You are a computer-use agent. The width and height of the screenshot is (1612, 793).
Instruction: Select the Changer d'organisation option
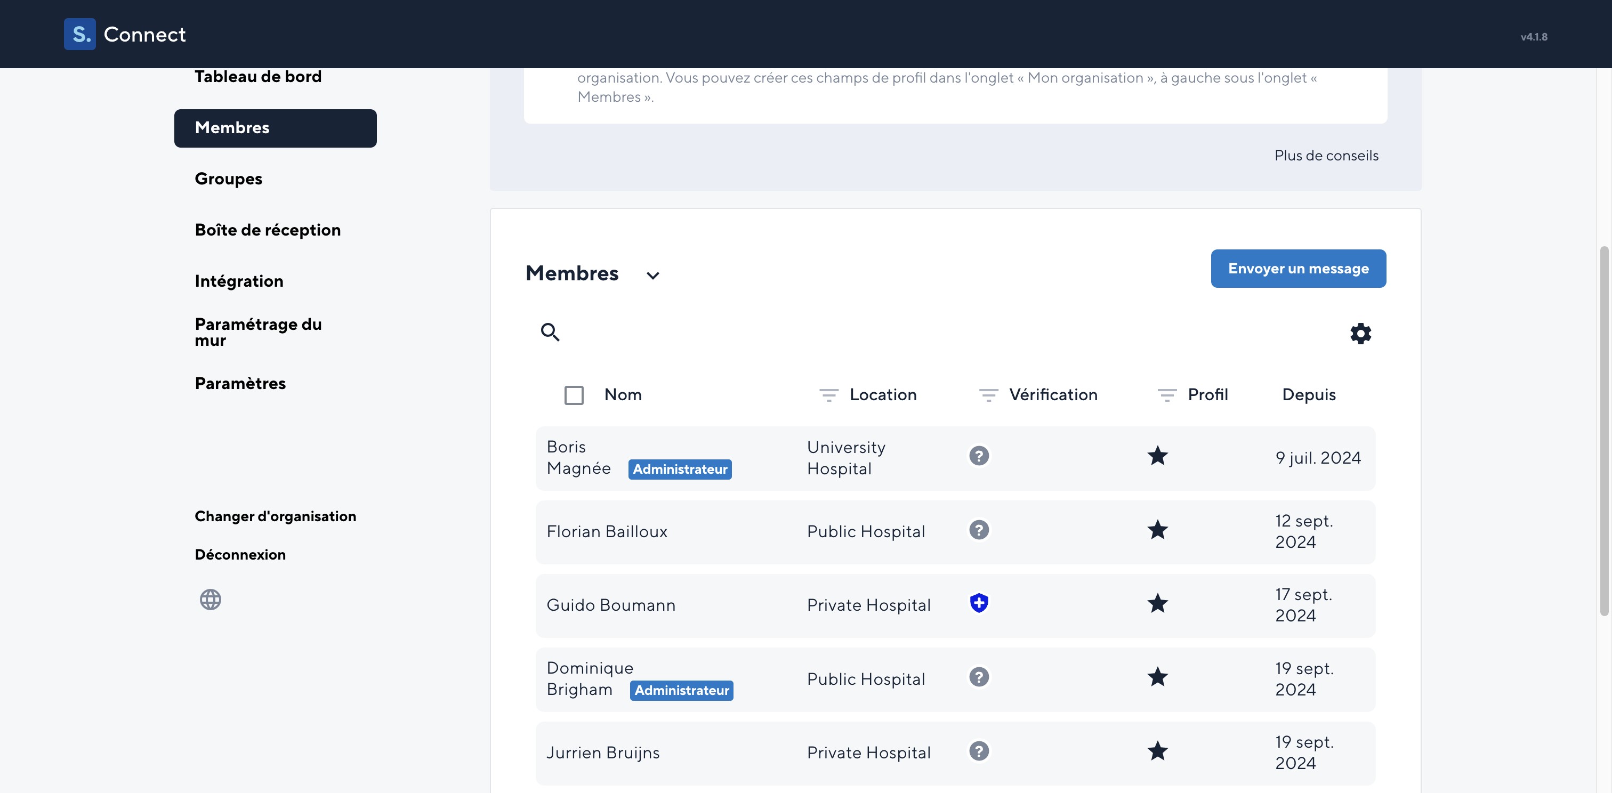pyautogui.click(x=276, y=516)
